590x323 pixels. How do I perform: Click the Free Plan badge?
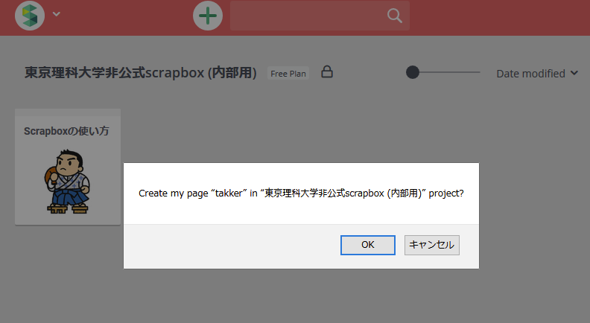pyautogui.click(x=288, y=74)
